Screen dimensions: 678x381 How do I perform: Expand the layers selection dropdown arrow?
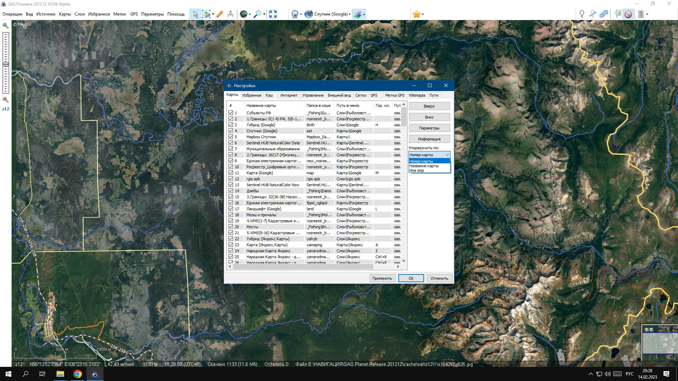coord(364,14)
